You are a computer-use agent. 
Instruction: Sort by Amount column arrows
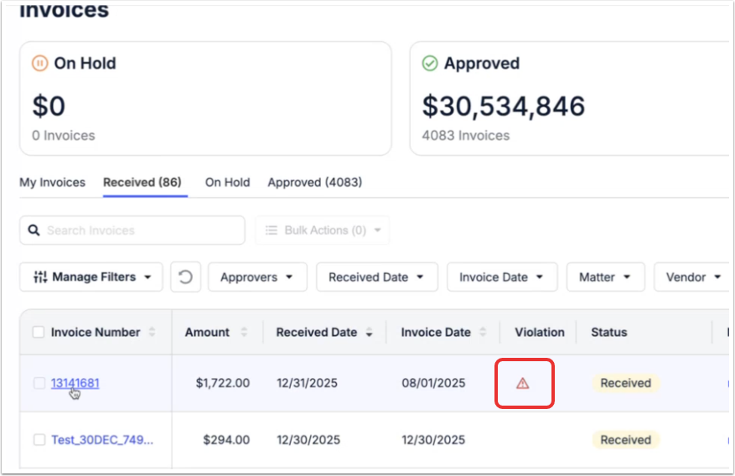pos(244,332)
